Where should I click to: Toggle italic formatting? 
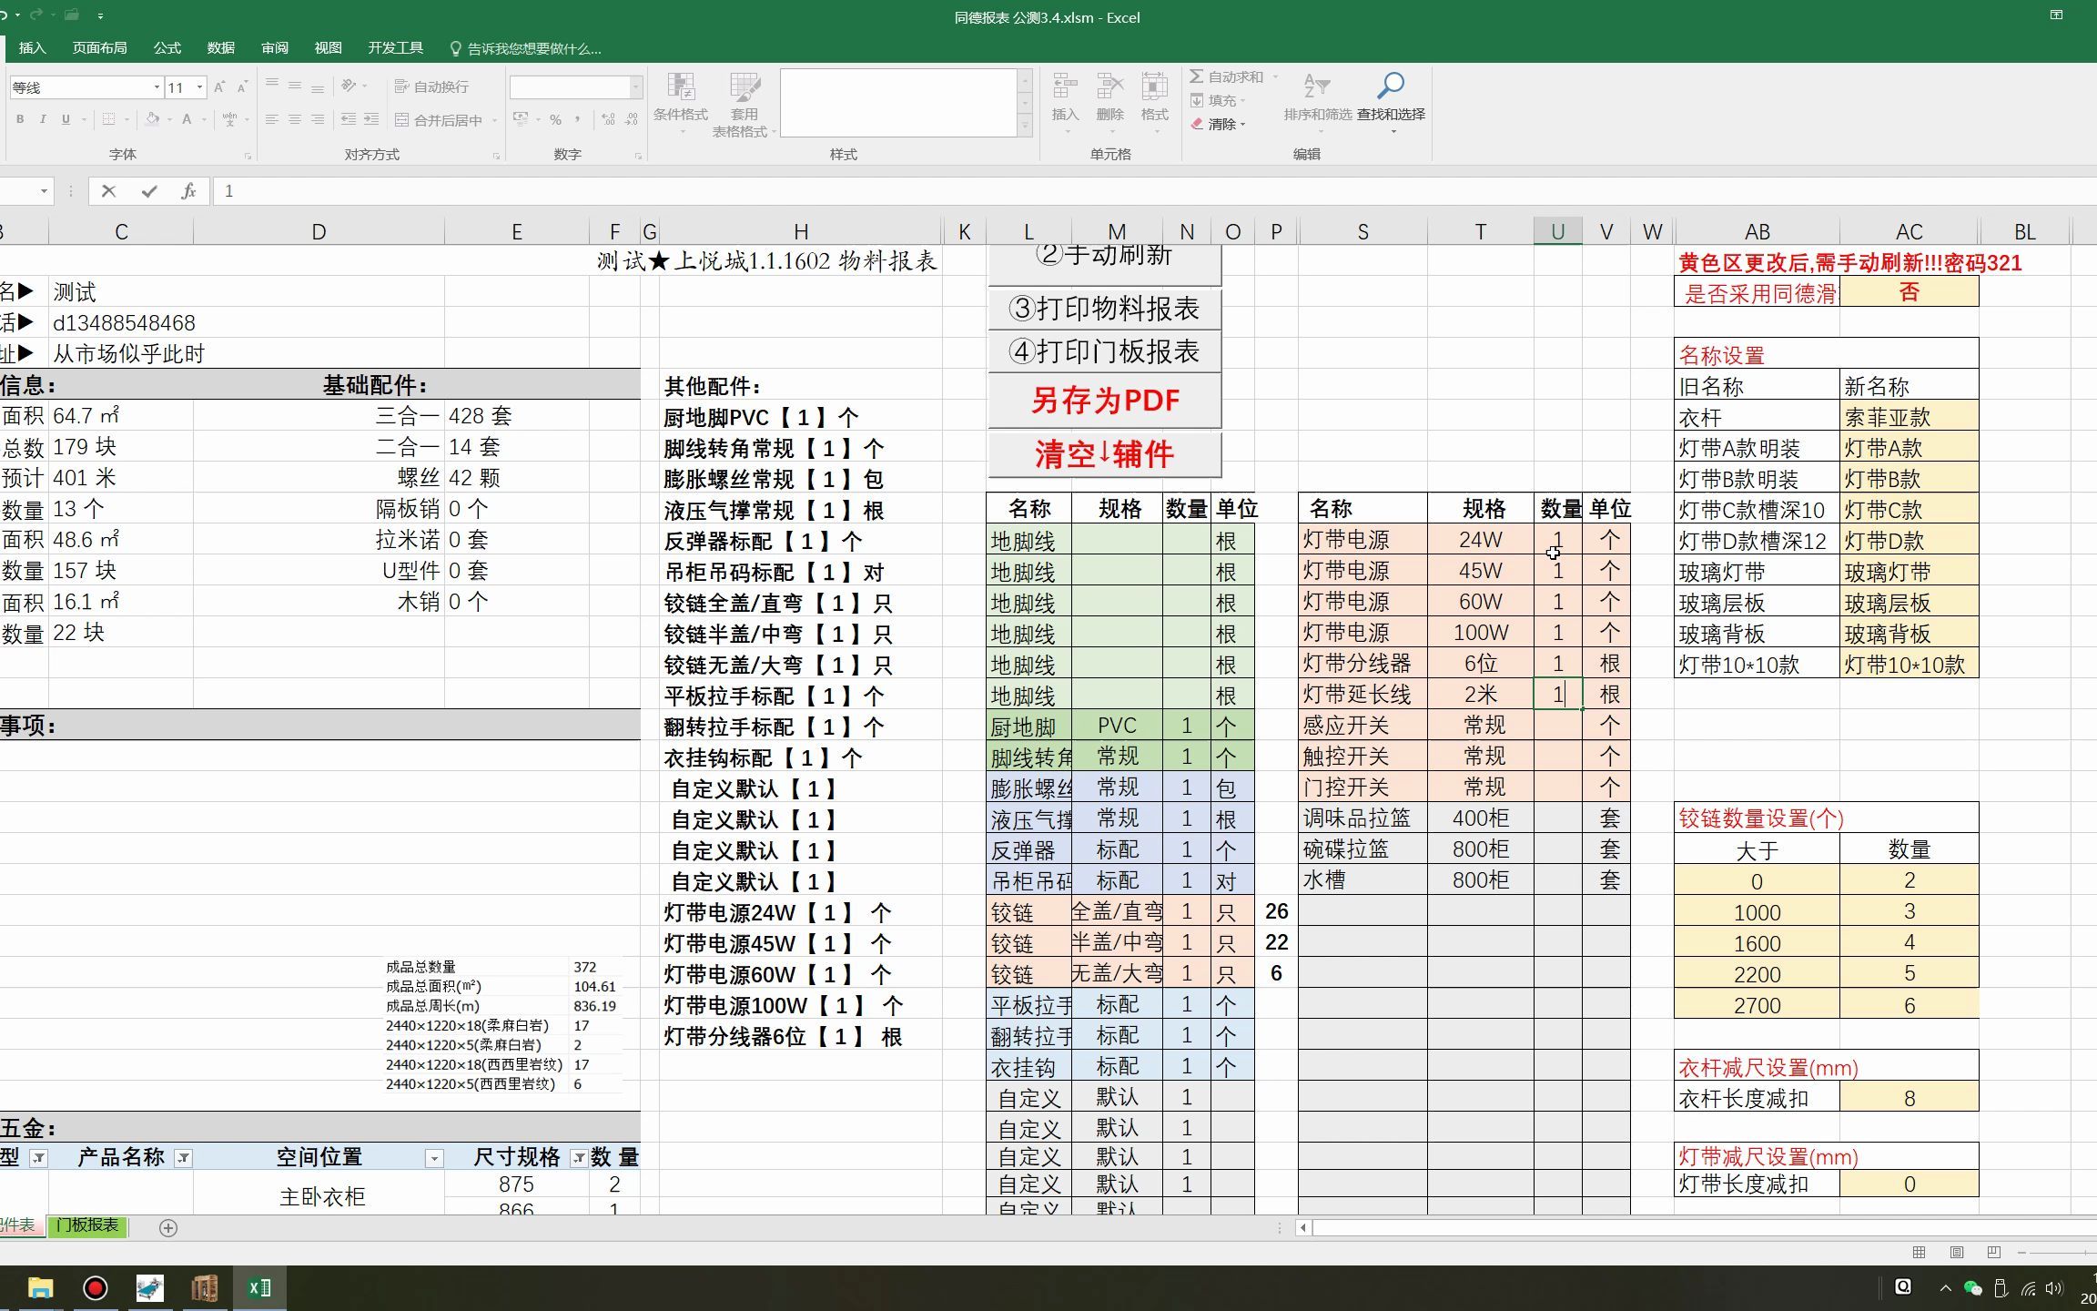[42, 119]
